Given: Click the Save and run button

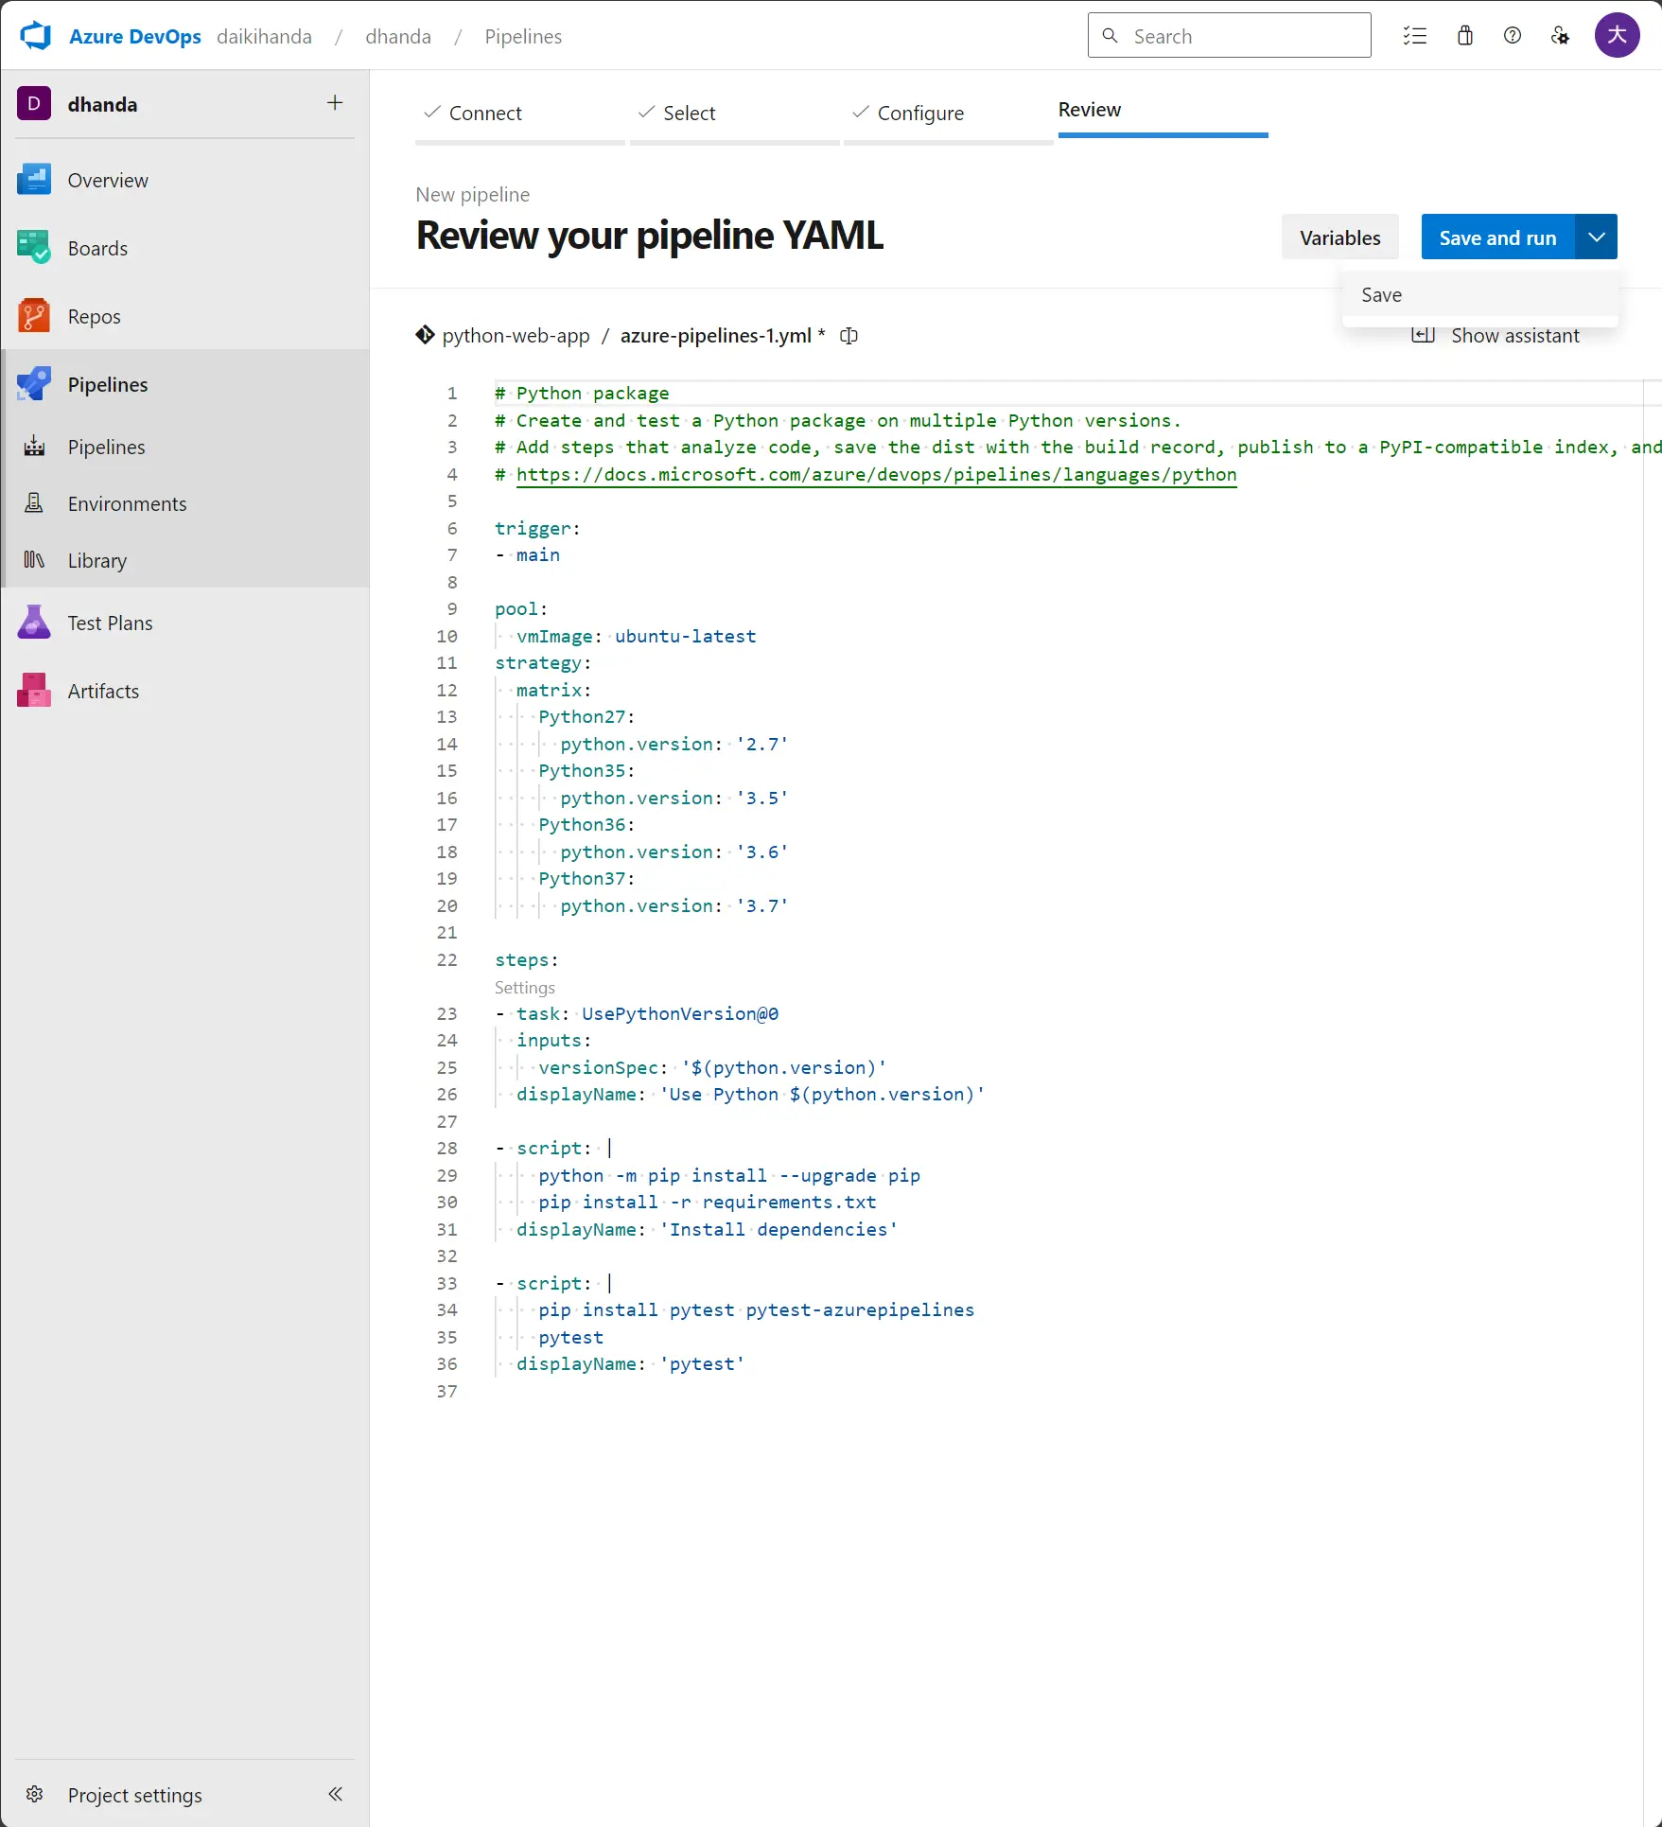Looking at the screenshot, I should click(x=1497, y=237).
